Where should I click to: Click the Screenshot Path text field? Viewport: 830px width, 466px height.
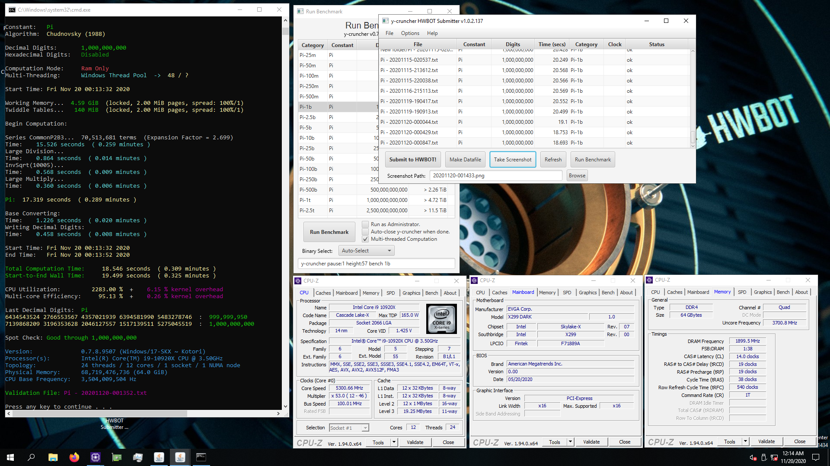coord(496,175)
